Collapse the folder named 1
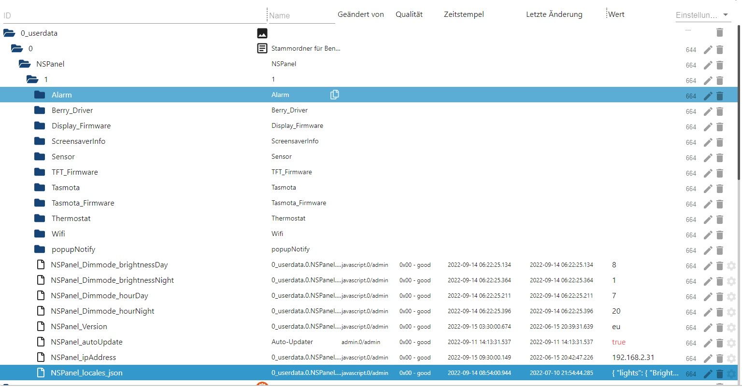742x387 pixels. [x=32, y=79]
